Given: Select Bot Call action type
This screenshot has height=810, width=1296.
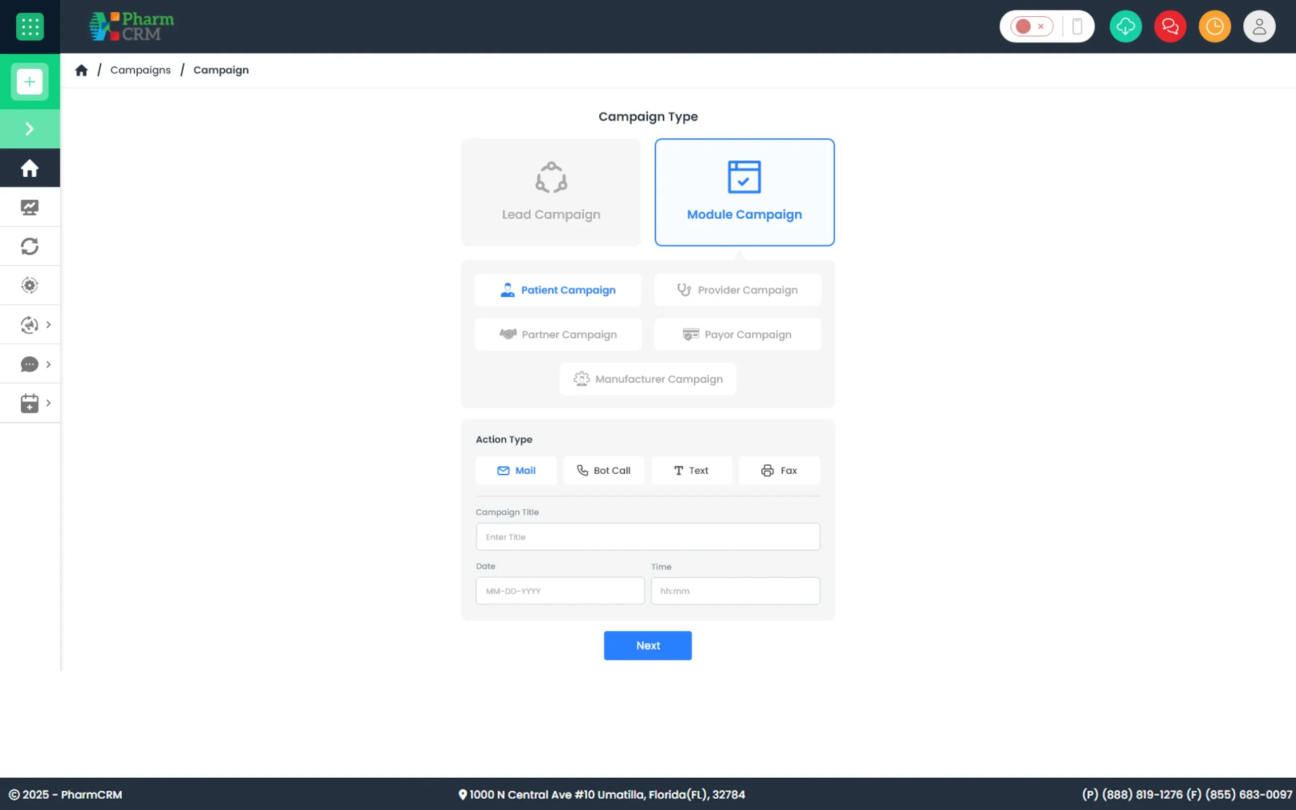Looking at the screenshot, I should click(603, 470).
